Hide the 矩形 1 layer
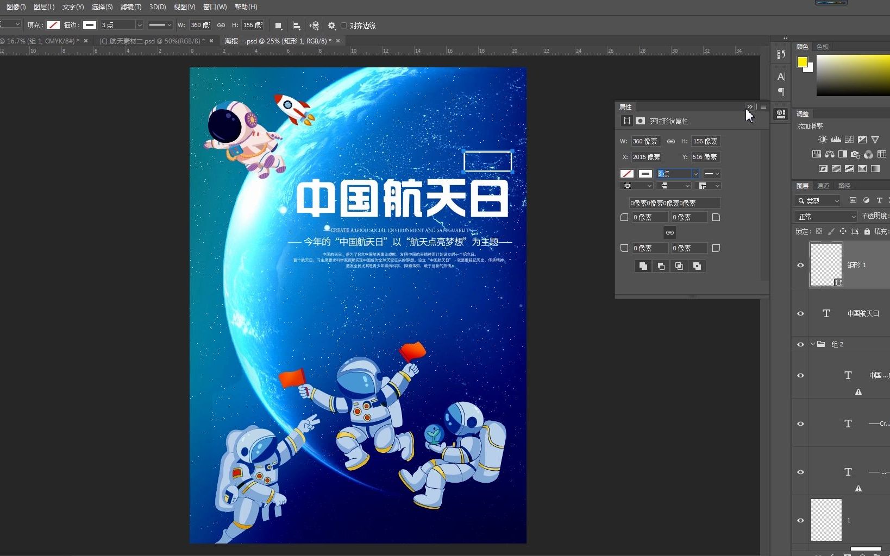The width and height of the screenshot is (890, 556). (x=800, y=265)
